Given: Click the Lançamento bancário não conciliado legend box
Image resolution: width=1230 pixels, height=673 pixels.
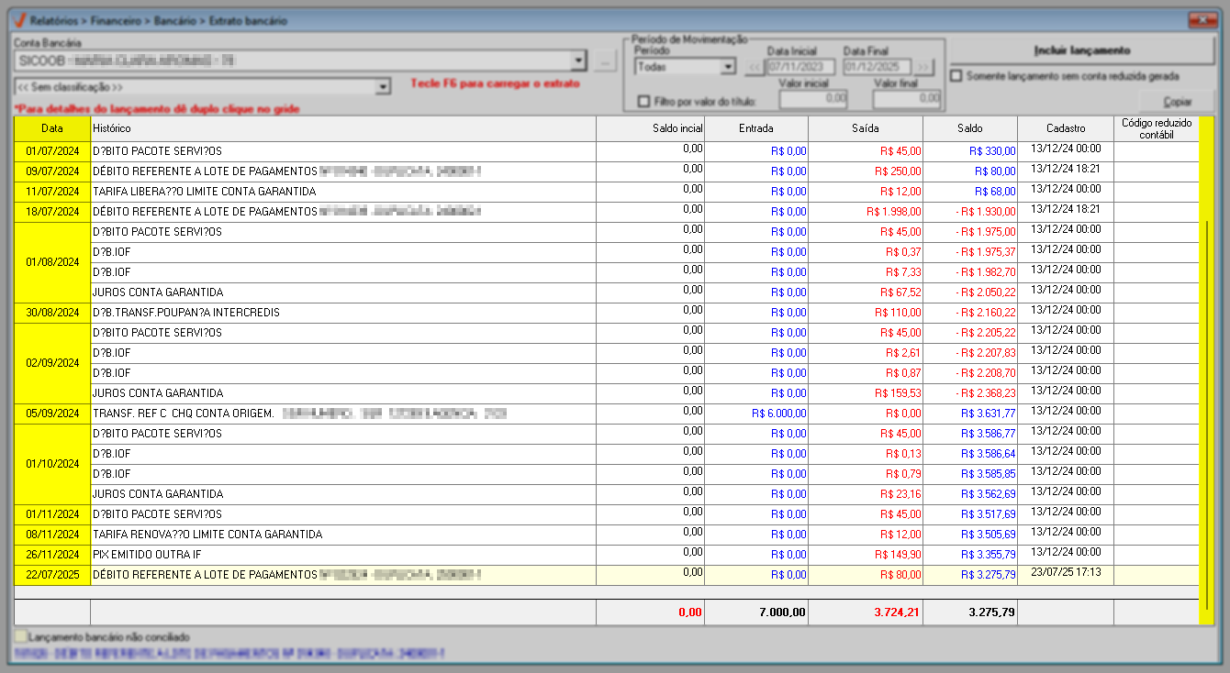Looking at the screenshot, I should click(20, 636).
